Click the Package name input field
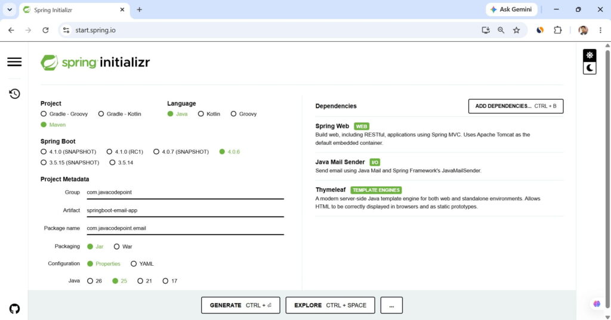The width and height of the screenshot is (611, 320). pyautogui.click(x=185, y=228)
